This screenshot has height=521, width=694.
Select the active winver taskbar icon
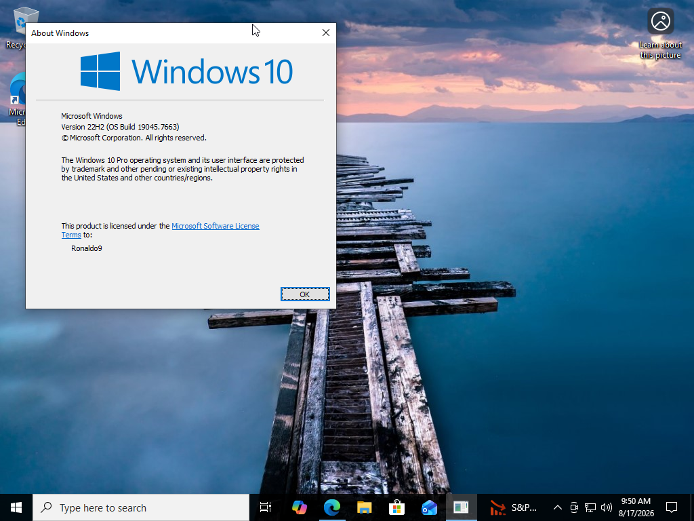[461, 507]
